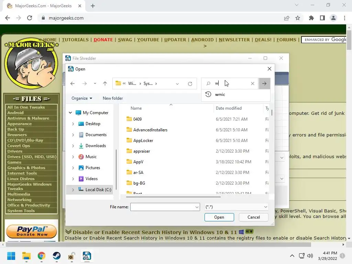Refresh the folder listing

(190, 84)
